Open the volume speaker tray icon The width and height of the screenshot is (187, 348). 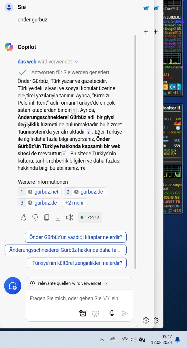pos(133,339)
